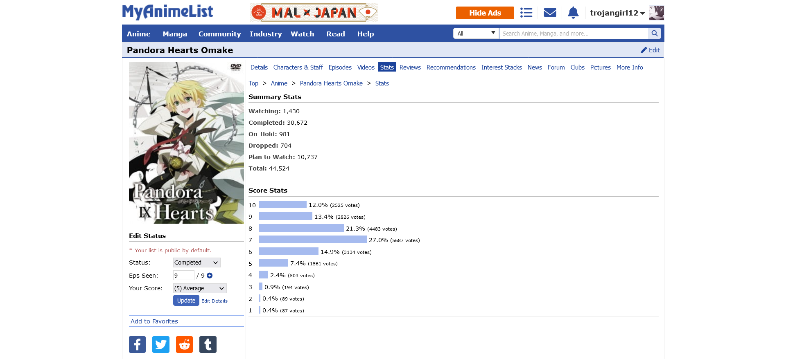
Task: Switch to the Videos tab
Action: click(x=366, y=67)
